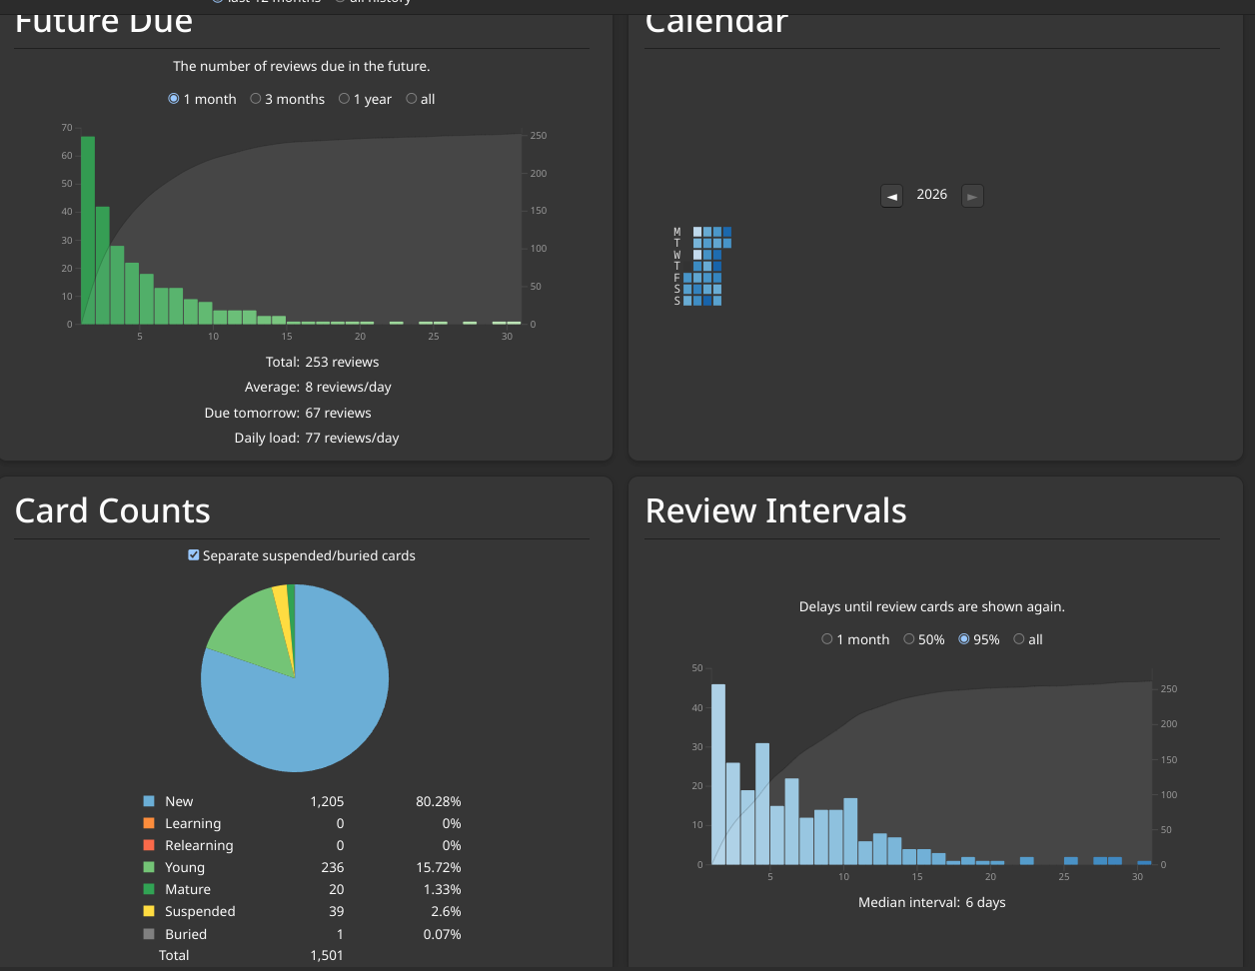The height and width of the screenshot is (971, 1255).
Task: Select the Future Due 1 month radio
Action: click(x=174, y=99)
